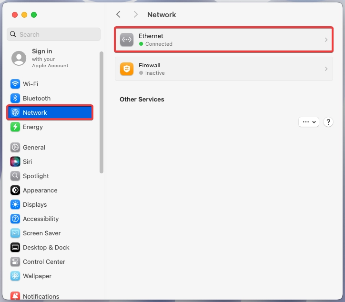Open the ellipsis actions dropdown

click(x=309, y=122)
